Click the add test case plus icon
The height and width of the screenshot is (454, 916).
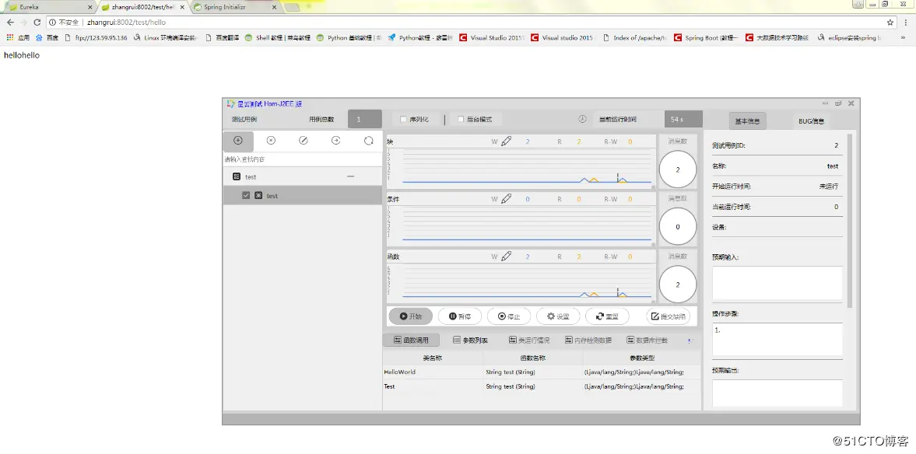pos(238,141)
